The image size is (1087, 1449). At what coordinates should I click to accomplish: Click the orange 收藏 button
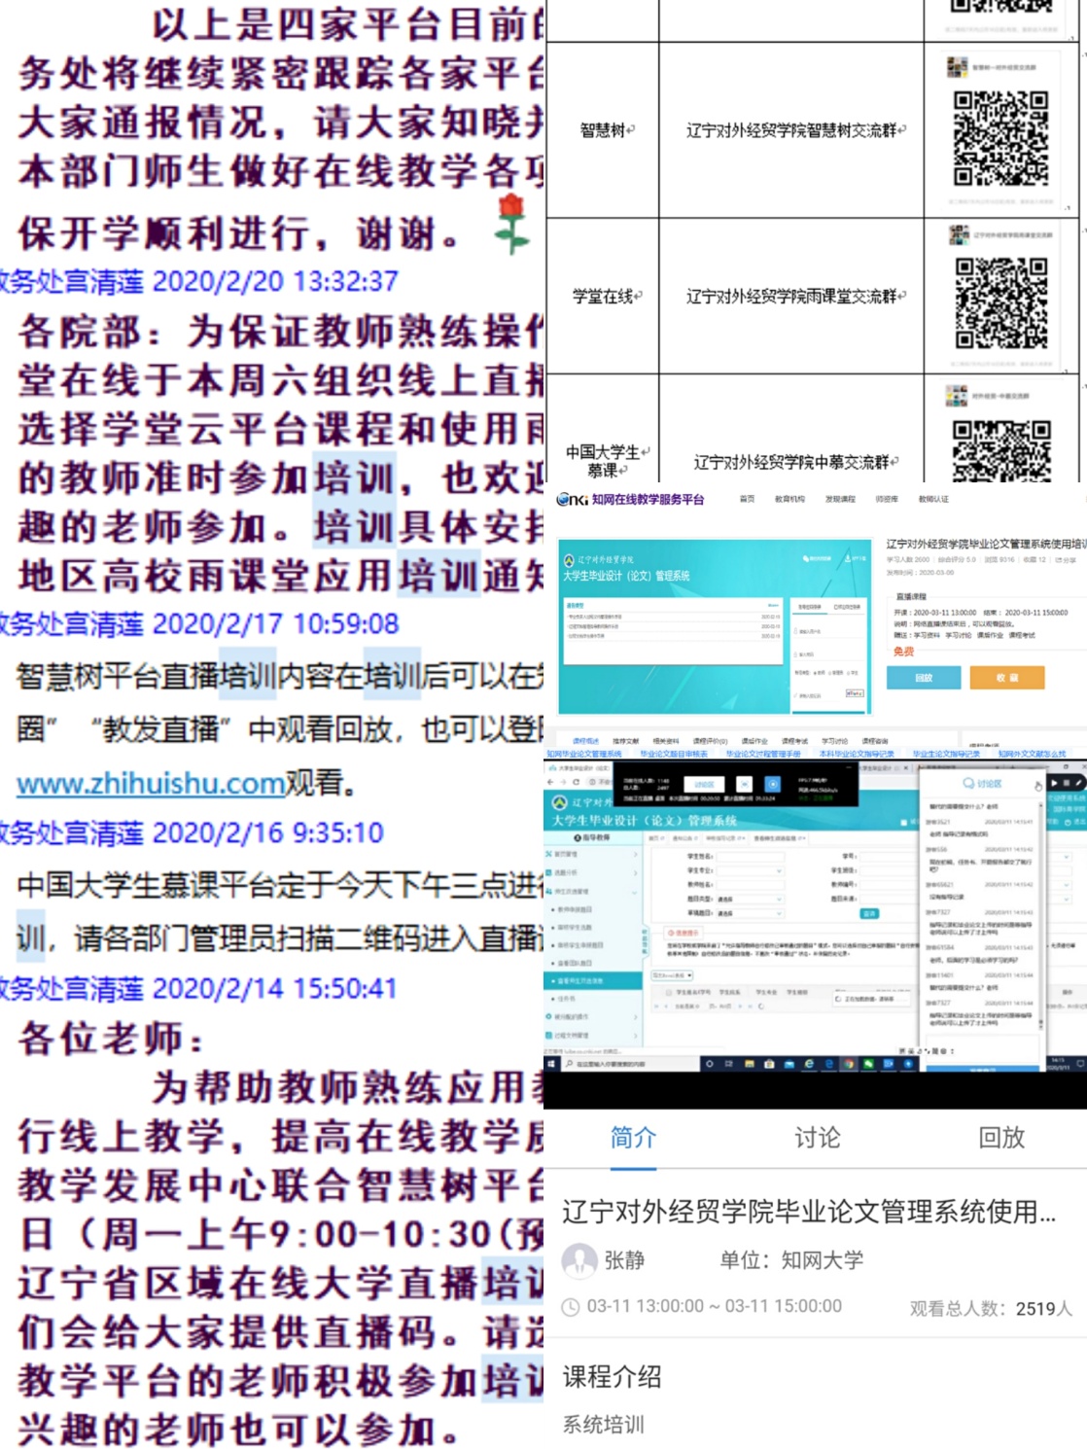1007,678
